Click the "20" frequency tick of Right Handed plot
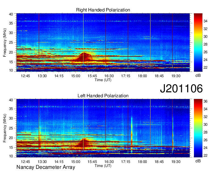 (11, 52)
